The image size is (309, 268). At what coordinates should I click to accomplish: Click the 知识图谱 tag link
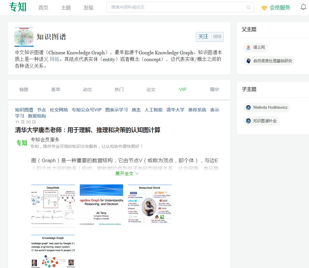[24, 110]
